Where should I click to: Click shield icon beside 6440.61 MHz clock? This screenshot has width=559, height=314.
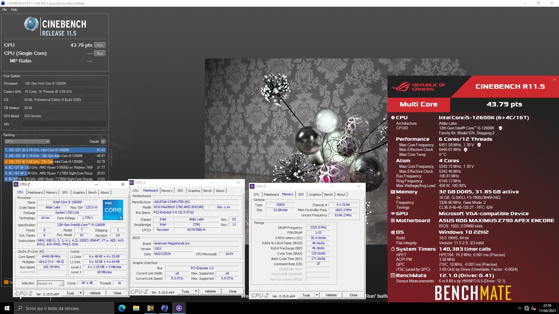466,150
